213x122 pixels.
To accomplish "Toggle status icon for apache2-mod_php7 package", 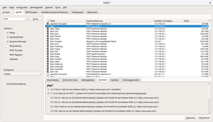I will pos(48,24).
